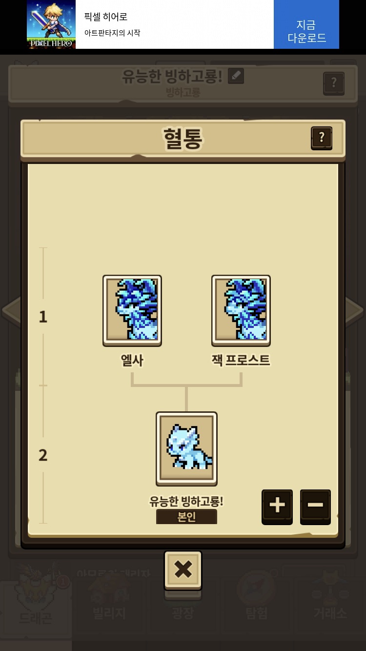Tap the 픽셀 히어로 ad title
Image resolution: width=366 pixels, height=651 pixels.
(106, 17)
